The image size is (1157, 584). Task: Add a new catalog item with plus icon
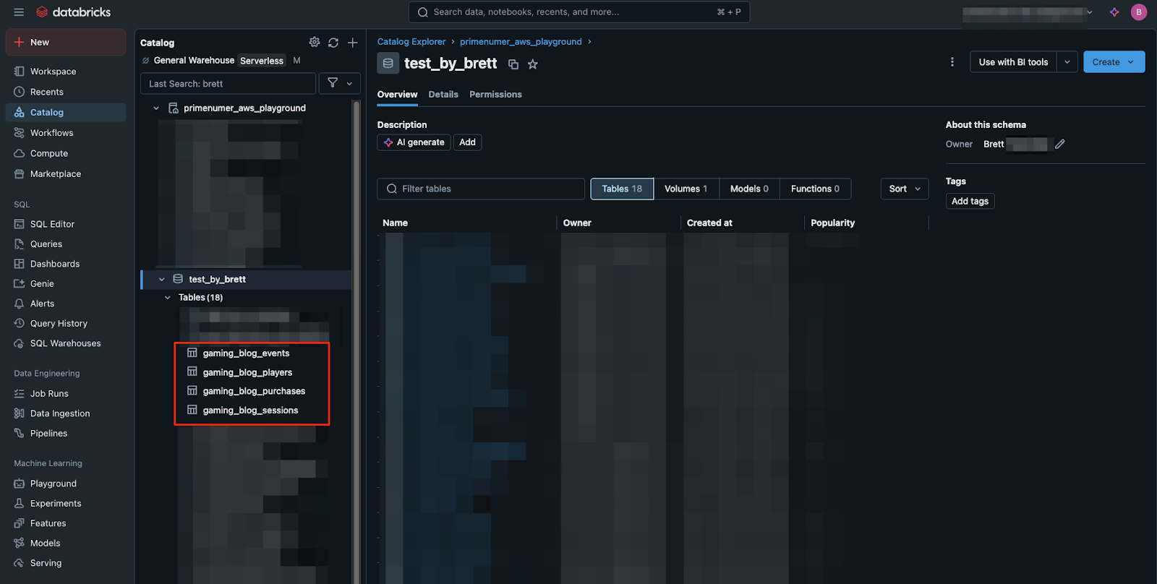pos(353,43)
